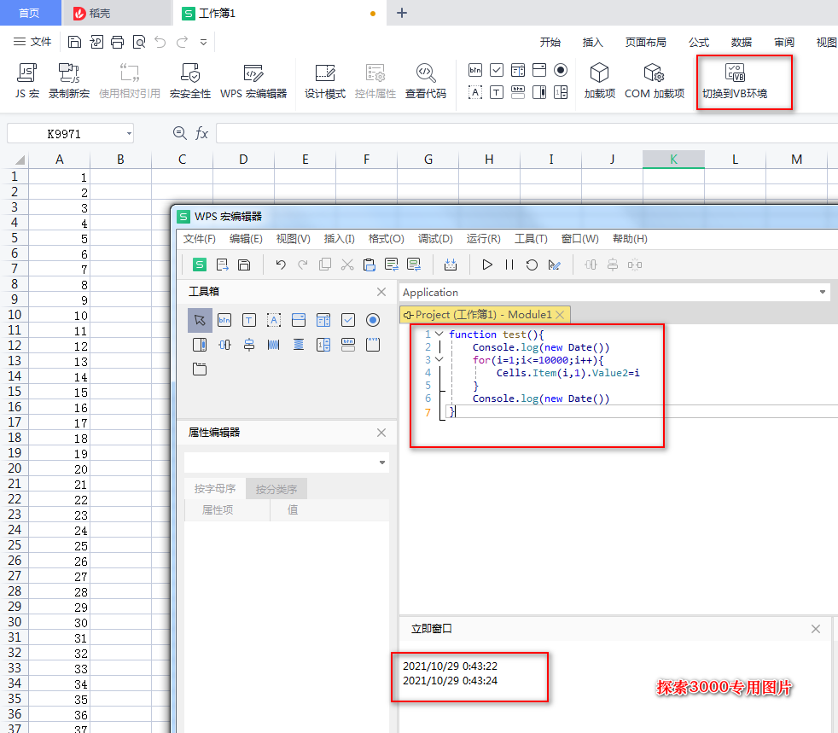Switch to the 首页 tab
Viewport: 838px width, 733px height.
pyautogui.click(x=29, y=13)
